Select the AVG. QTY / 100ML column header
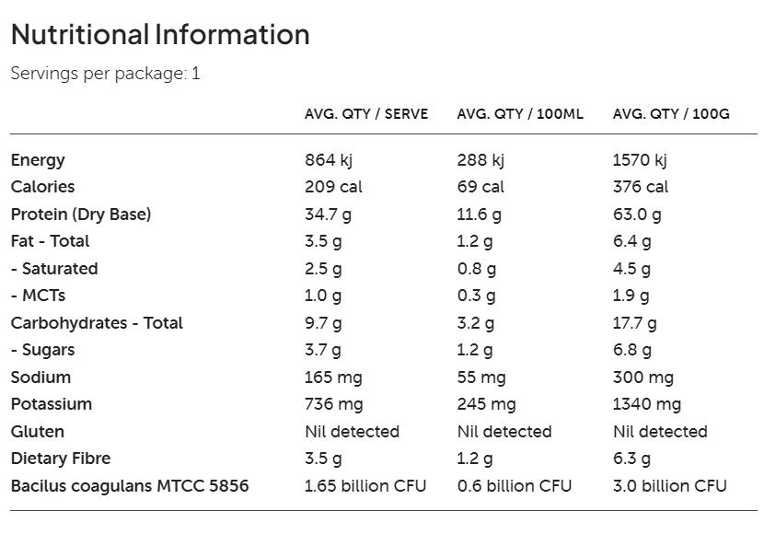 pyautogui.click(x=520, y=114)
